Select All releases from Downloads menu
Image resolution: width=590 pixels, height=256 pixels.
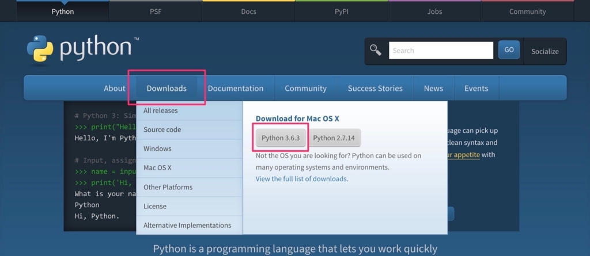click(x=189, y=110)
